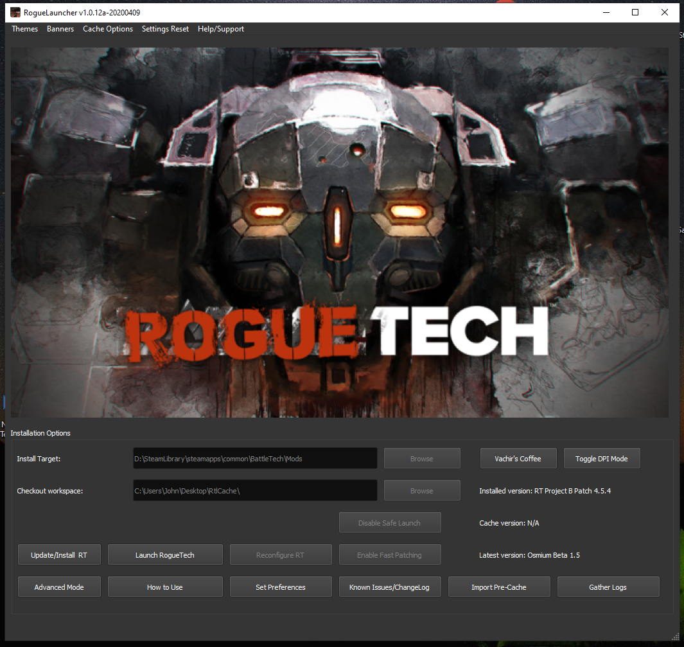Click 'Latest version: Osmium Beta 1.5' text
Viewport: 684px width, 647px height.
[530, 555]
